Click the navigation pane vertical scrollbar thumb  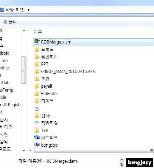coord(24,70)
